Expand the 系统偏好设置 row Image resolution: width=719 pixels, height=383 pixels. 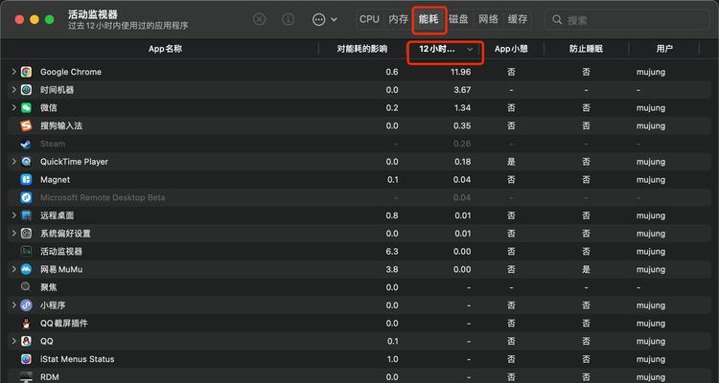pos(13,234)
